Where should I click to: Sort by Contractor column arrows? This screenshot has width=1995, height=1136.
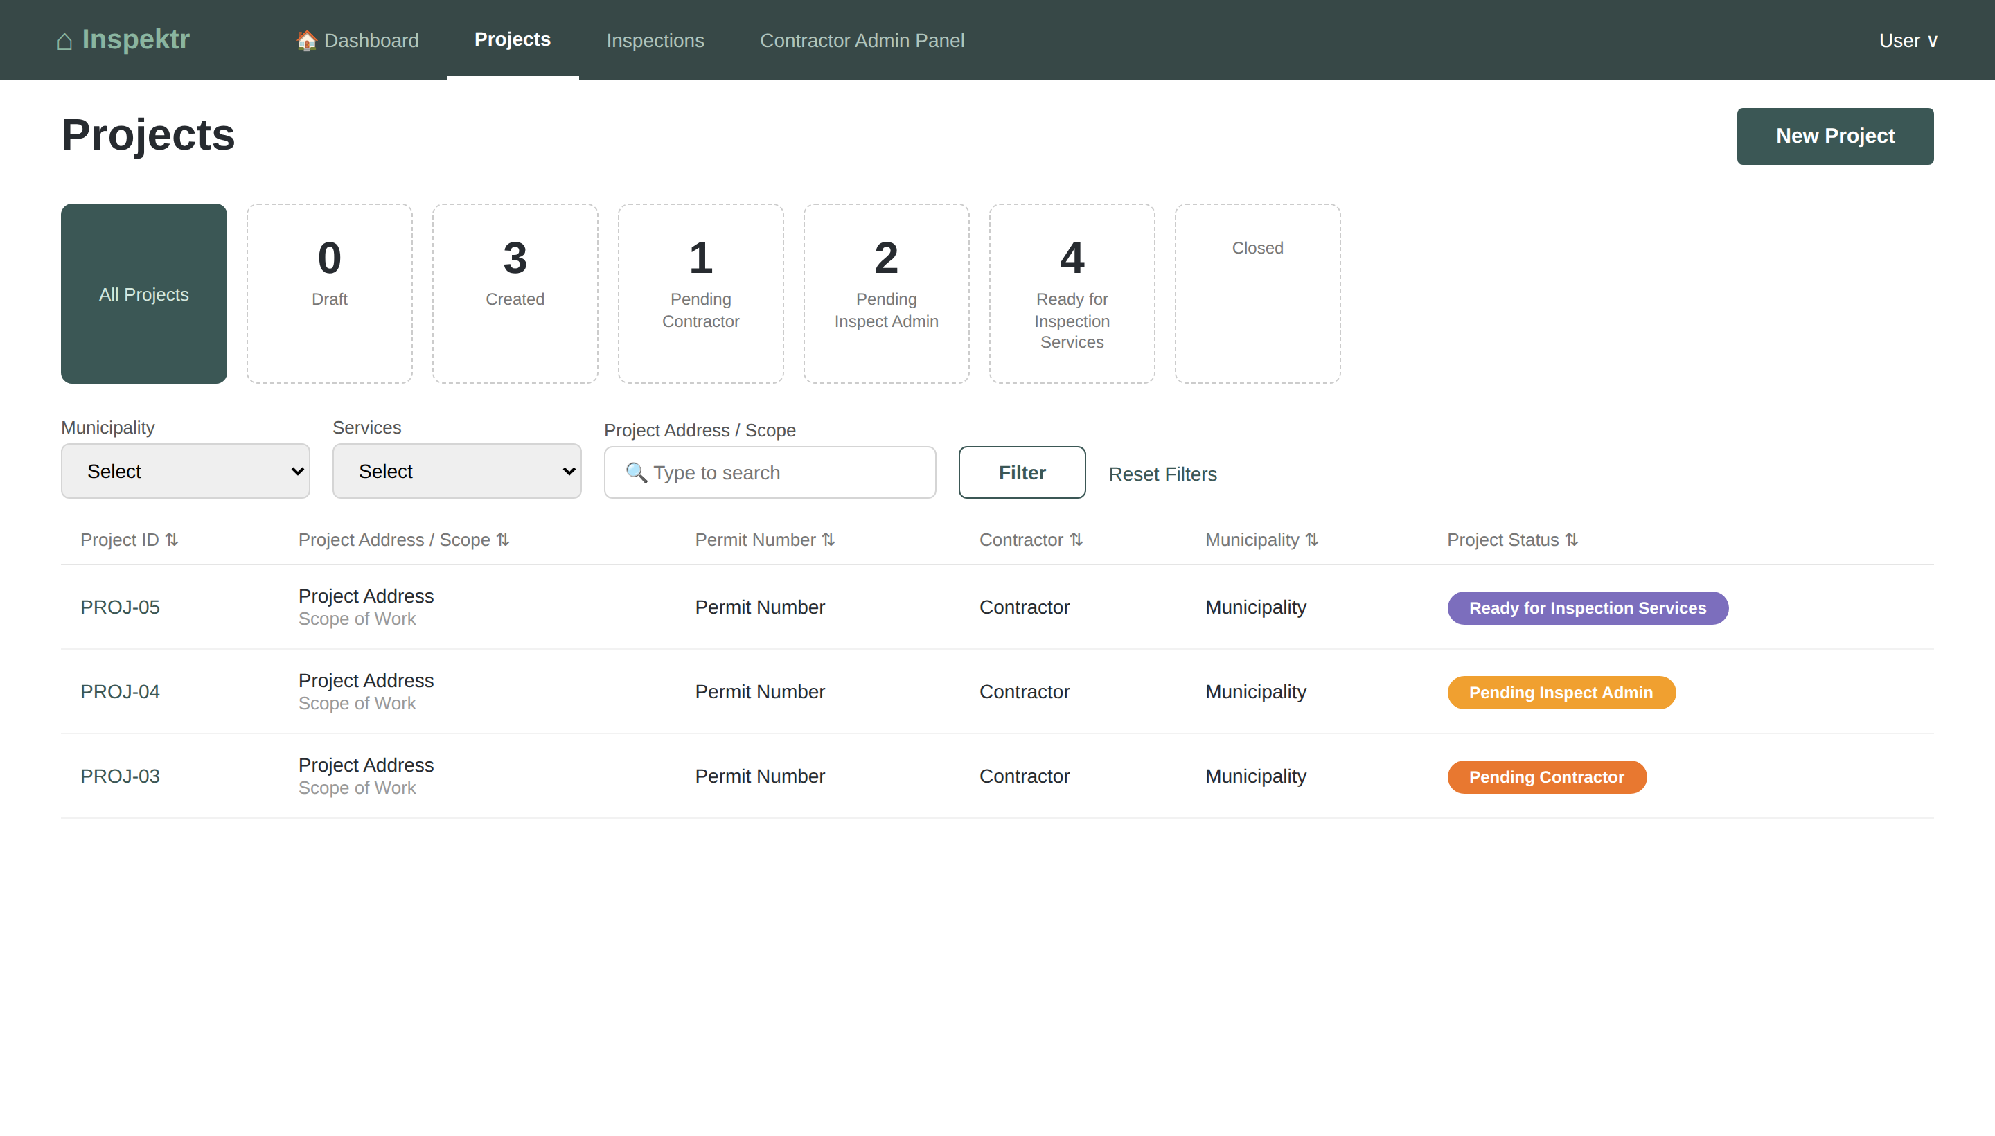(1076, 540)
